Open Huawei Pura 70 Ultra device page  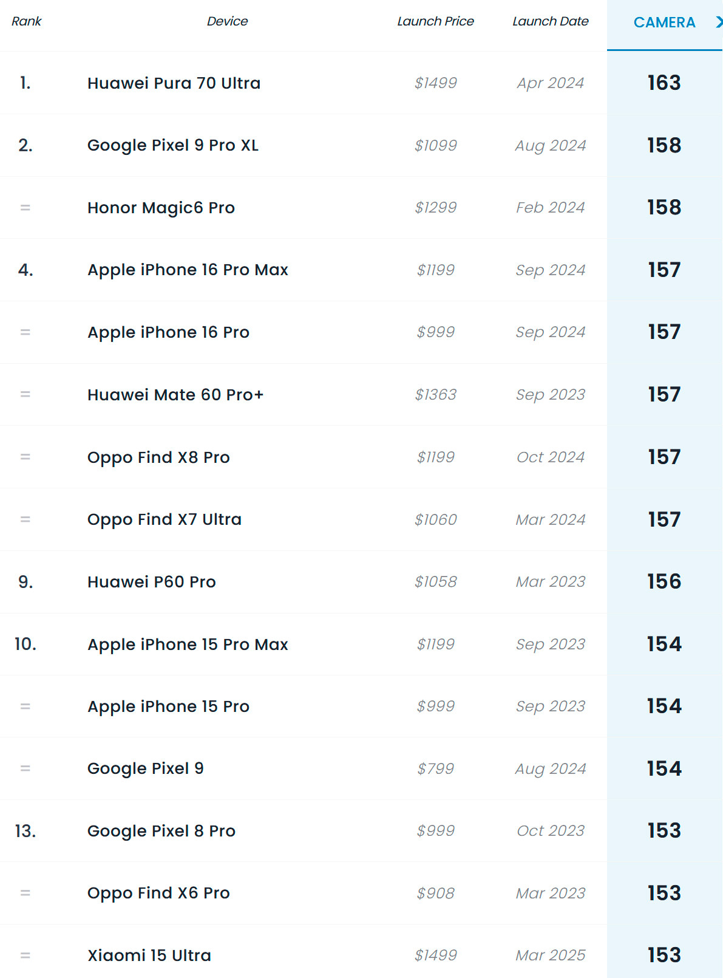(x=174, y=83)
